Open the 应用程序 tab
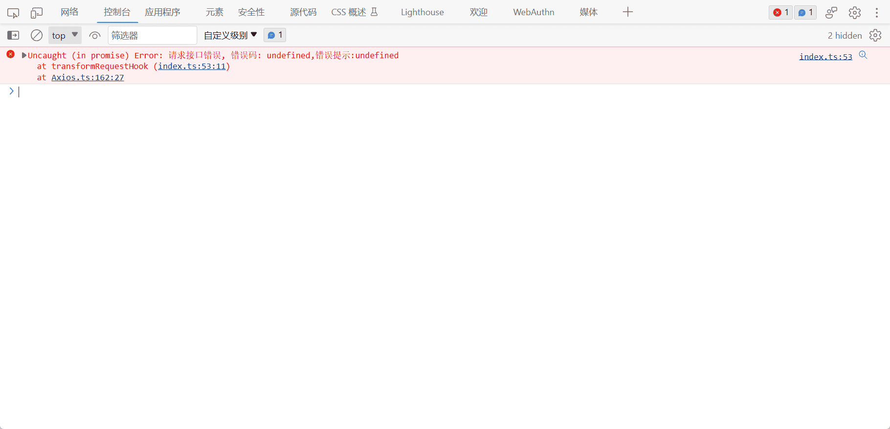 [162, 12]
